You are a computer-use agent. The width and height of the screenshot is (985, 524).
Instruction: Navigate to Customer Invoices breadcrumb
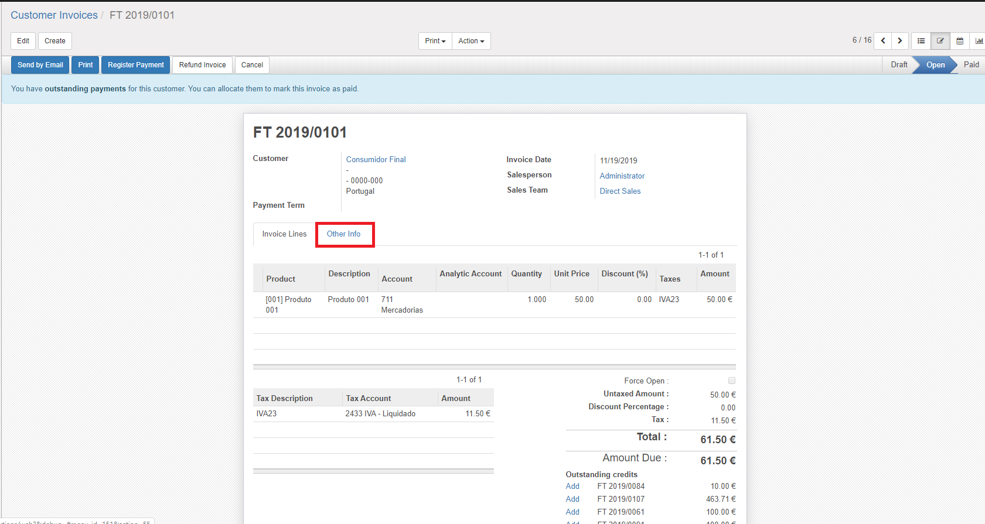(x=54, y=15)
